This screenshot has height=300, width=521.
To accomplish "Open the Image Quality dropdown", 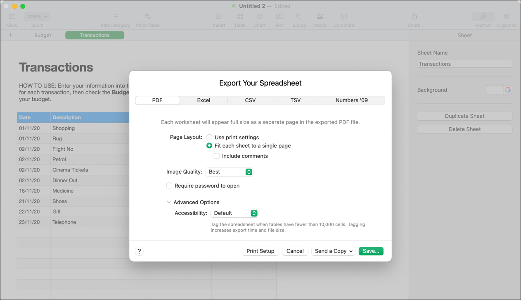I will [229, 171].
